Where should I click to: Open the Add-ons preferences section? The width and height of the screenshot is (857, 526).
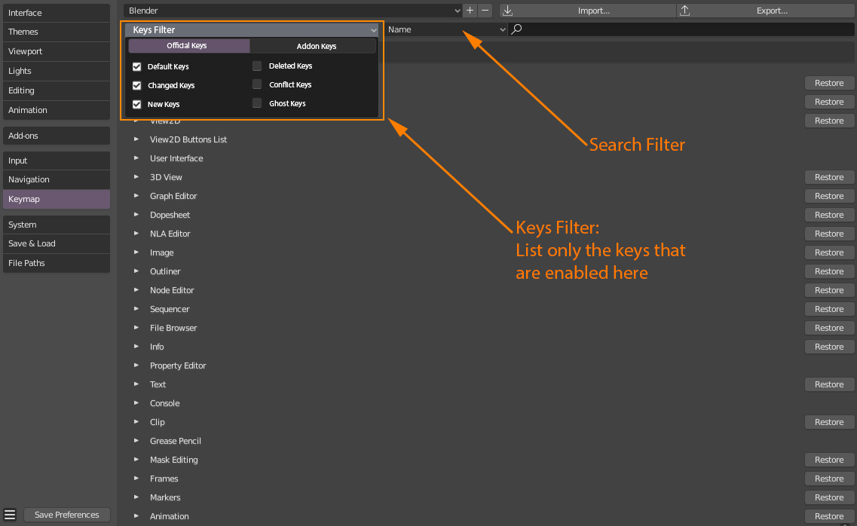pyautogui.click(x=57, y=136)
